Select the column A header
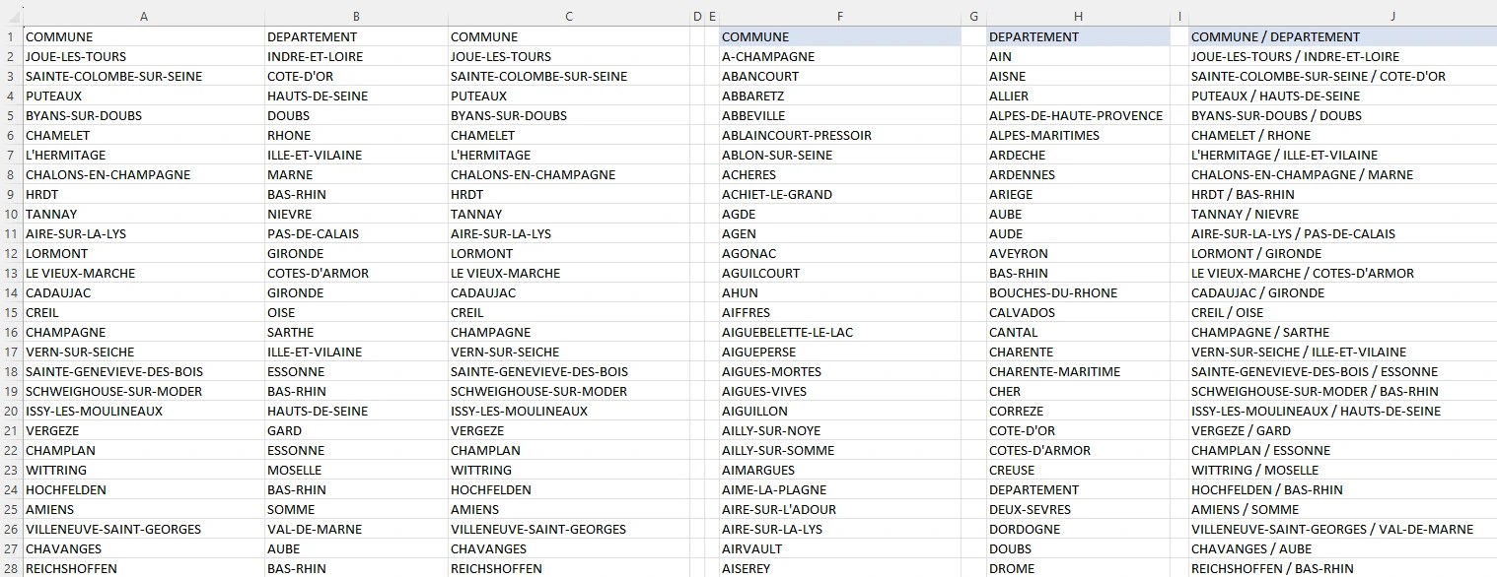This screenshot has width=1497, height=577. pos(144,16)
